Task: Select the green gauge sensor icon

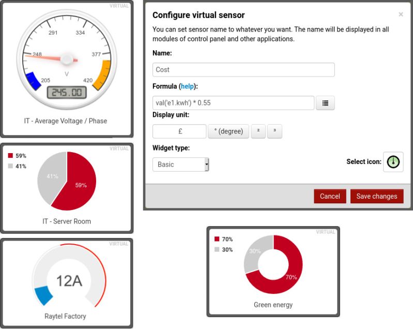Action: tap(393, 162)
